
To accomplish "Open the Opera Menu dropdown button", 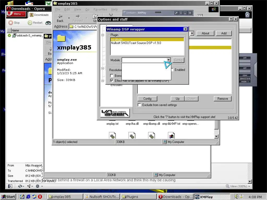I will 16,14.
